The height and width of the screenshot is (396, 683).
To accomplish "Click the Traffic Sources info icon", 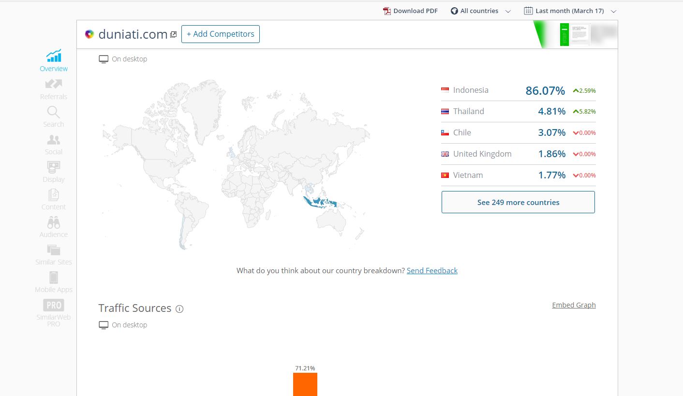I will (179, 309).
